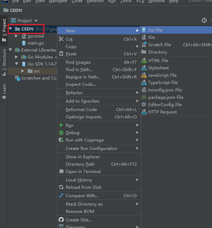The width and height of the screenshot is (212, 228).
Task: Select File in the New submenu
Action: (176, 37)
